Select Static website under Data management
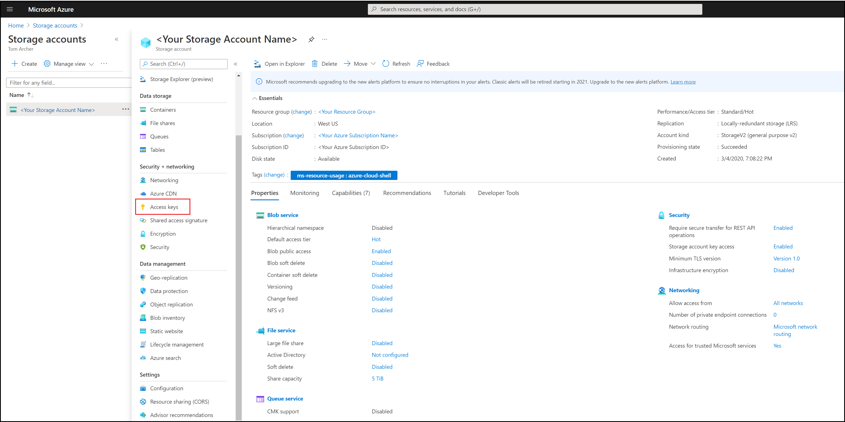 (166, 331)
